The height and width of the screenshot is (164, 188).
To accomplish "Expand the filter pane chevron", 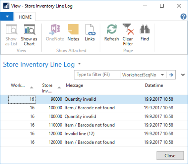I will [183, 75].
